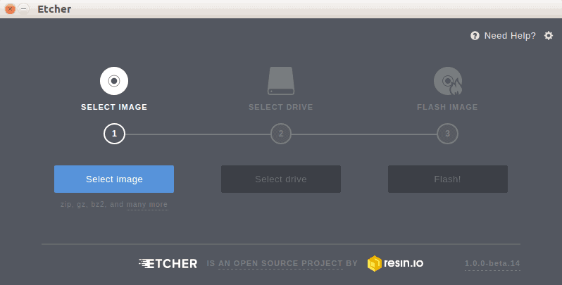
Task: Click the Flash! button
Action: point(448,179)
